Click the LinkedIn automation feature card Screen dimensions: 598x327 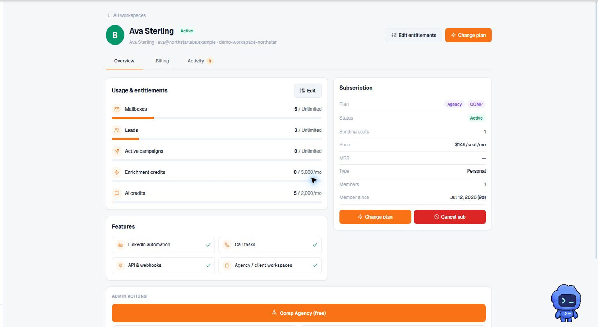tap(163, 245)
